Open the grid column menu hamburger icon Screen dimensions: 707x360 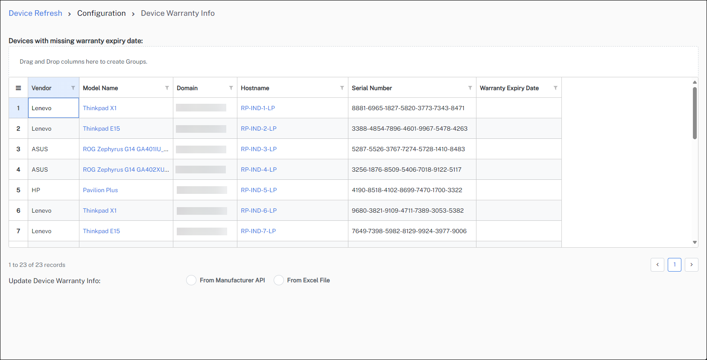point(18,88)
